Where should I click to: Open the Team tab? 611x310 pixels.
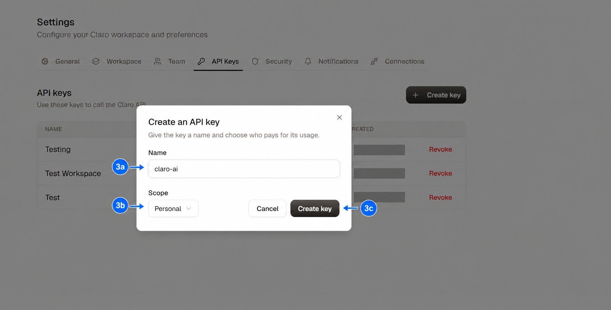click(x=169, y=61)
